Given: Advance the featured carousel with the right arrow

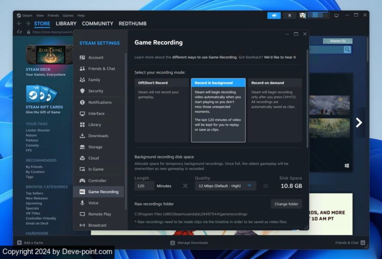Looking at the screenshot, I should coord(359,122).
